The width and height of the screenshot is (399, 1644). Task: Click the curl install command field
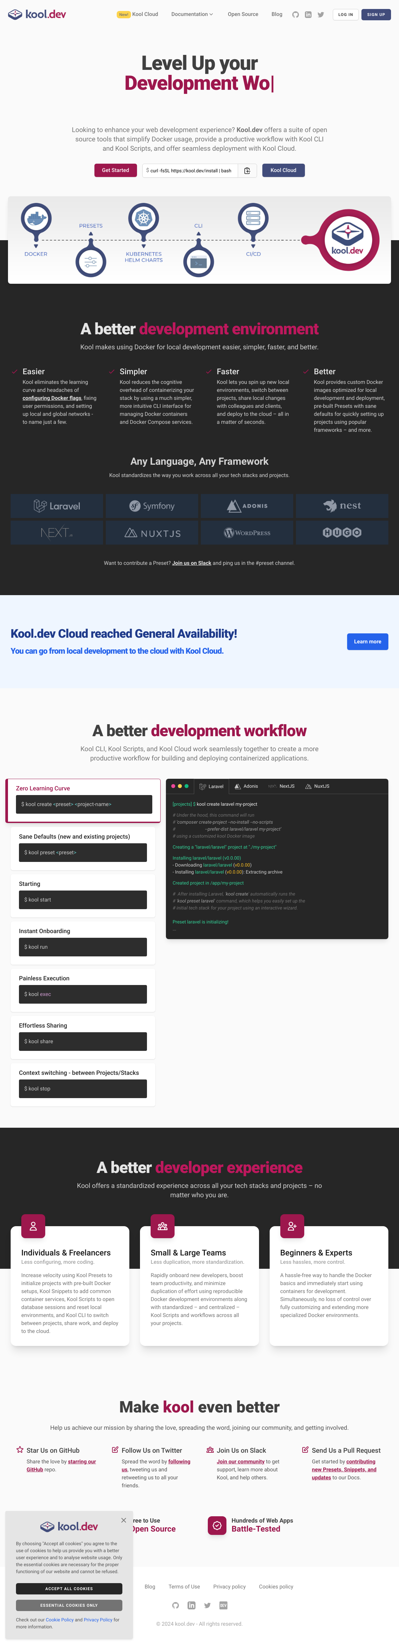(190, 170)
